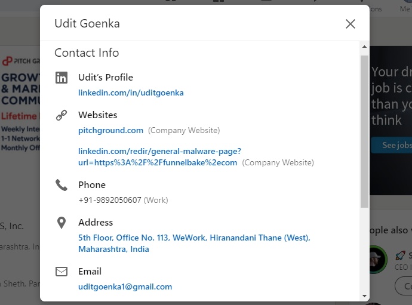Viewport: 412px width, 305px height.
Task: Click the phone number +91-9892050607
Action: pos(110,200)
